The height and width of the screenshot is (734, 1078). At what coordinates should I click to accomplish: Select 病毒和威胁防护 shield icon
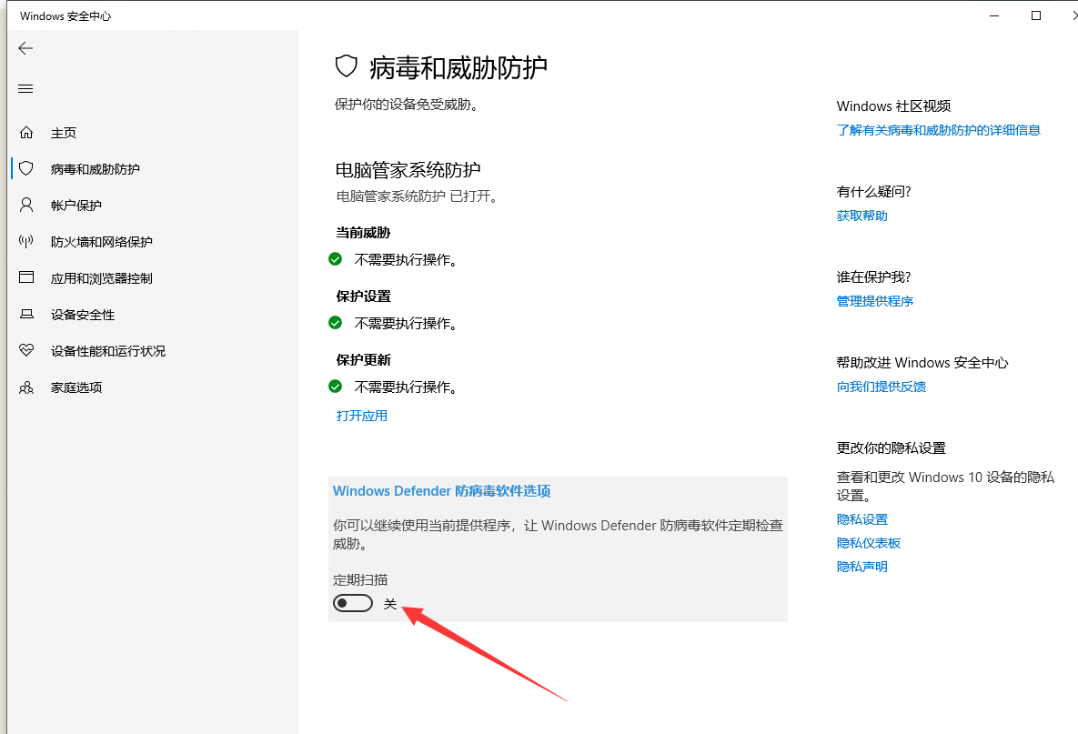pos(25,168)
